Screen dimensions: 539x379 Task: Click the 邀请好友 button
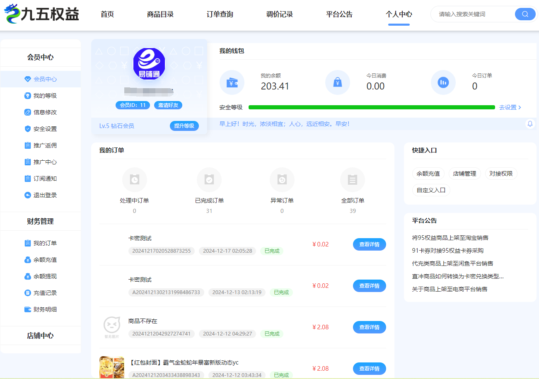168,105
